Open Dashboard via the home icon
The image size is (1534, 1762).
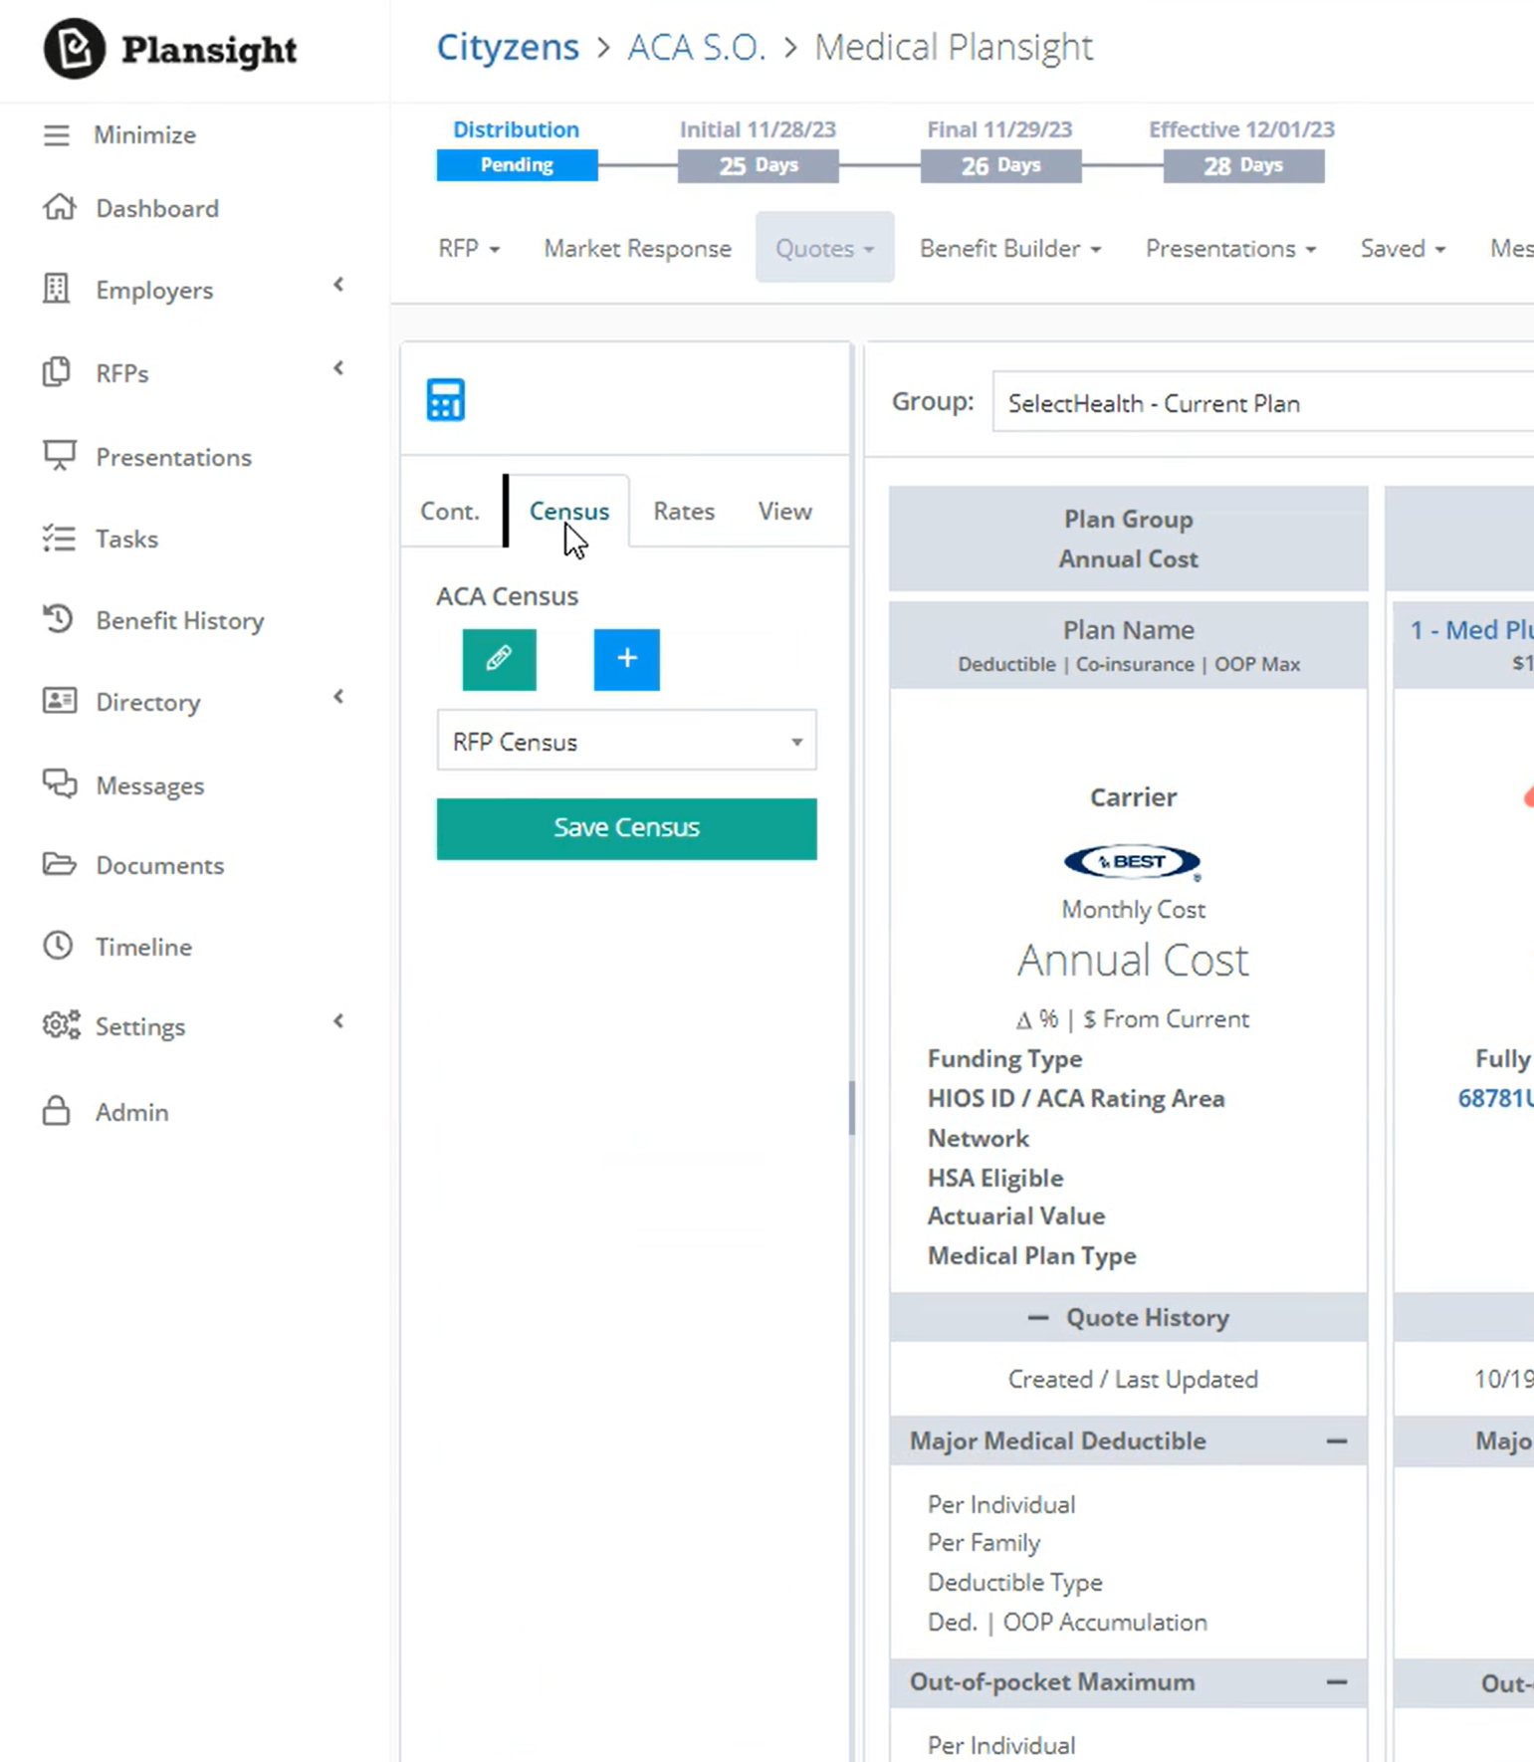click(60, 207)
